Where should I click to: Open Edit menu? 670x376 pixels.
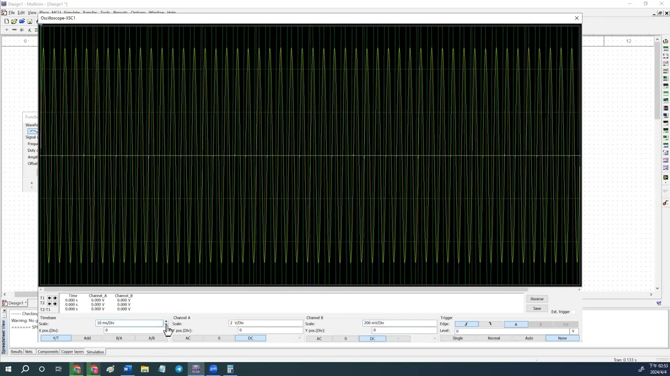21,13
